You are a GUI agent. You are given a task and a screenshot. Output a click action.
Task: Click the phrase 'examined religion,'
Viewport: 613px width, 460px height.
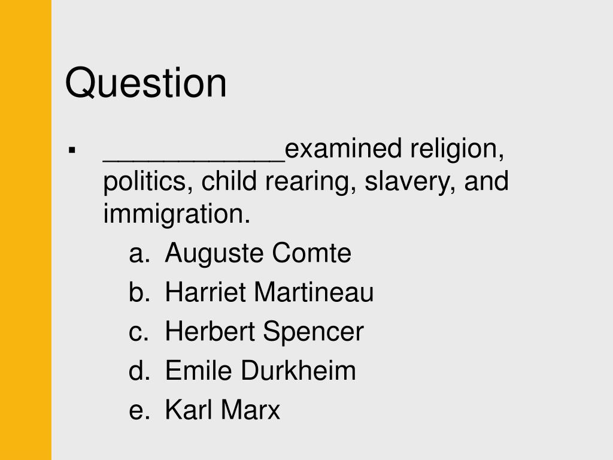[394, 149]
